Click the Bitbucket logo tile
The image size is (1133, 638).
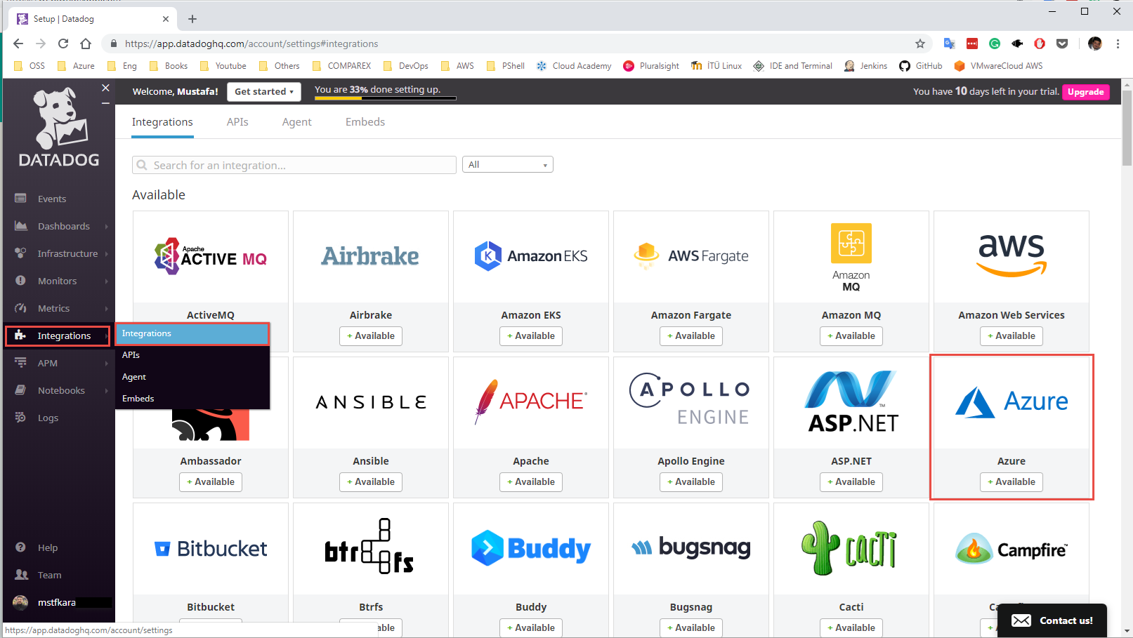click(211, 548)
